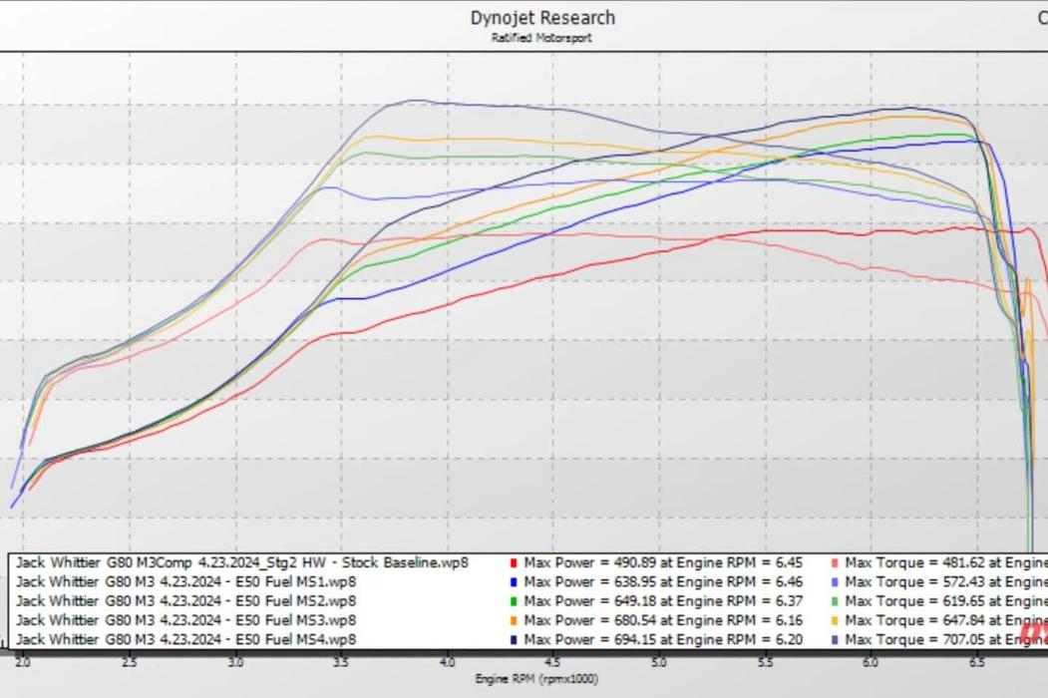Click the 4.0 tick on the RPM axis
This screenshot has height=698, width=1048.
[x=447, y=662]
